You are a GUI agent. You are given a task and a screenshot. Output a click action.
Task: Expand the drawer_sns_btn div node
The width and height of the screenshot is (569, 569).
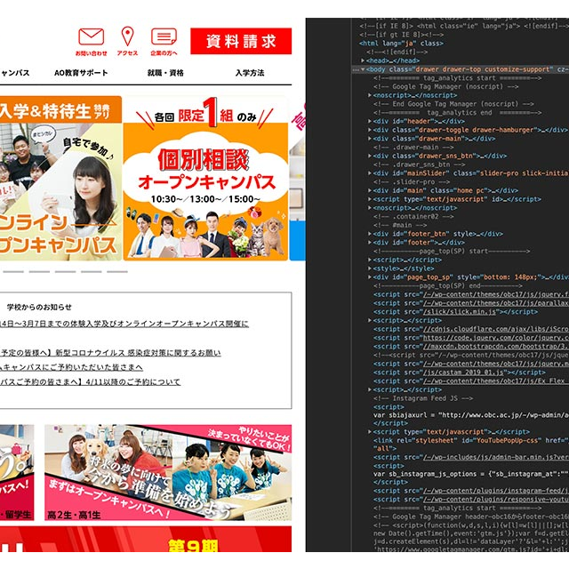point(370,156)
